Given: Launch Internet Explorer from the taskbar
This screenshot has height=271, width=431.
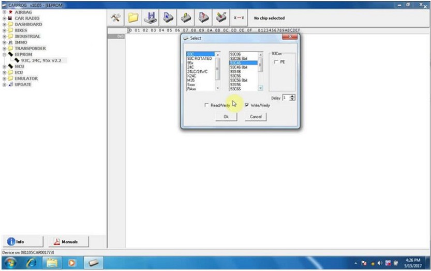Looking at the screenshot, I should coord(31,263).
